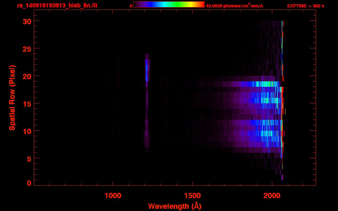Screen dimensions: 338x211
Task: Click the 1000 wavelength tick label
Action: pos(113,195)
